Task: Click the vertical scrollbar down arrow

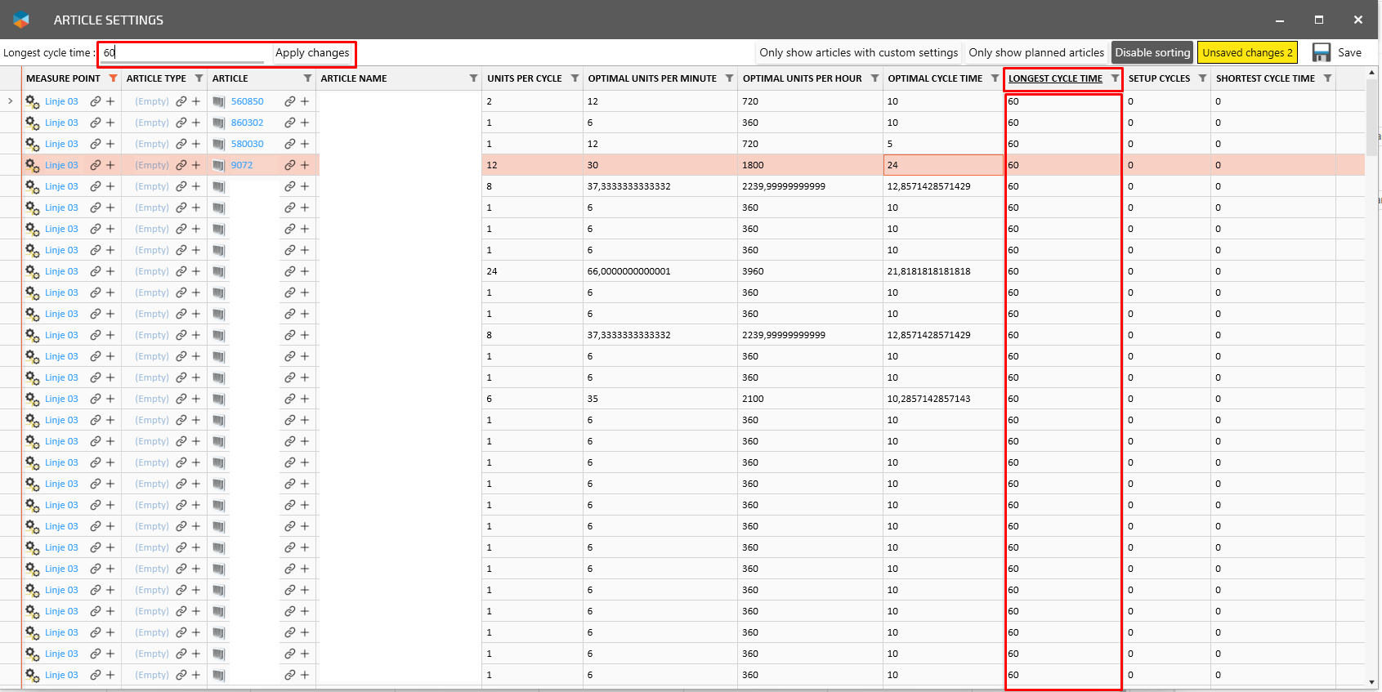Action: pyautogui.click(x=1371, y=682)
